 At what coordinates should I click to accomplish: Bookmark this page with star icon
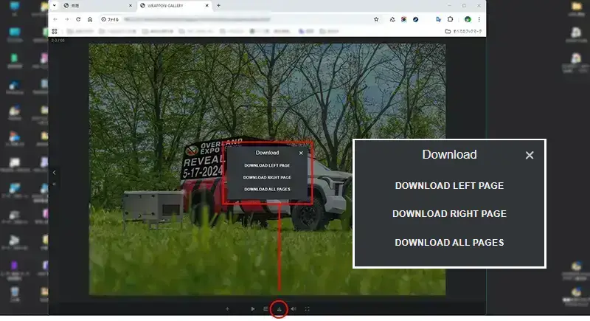[x=377, y=19]
